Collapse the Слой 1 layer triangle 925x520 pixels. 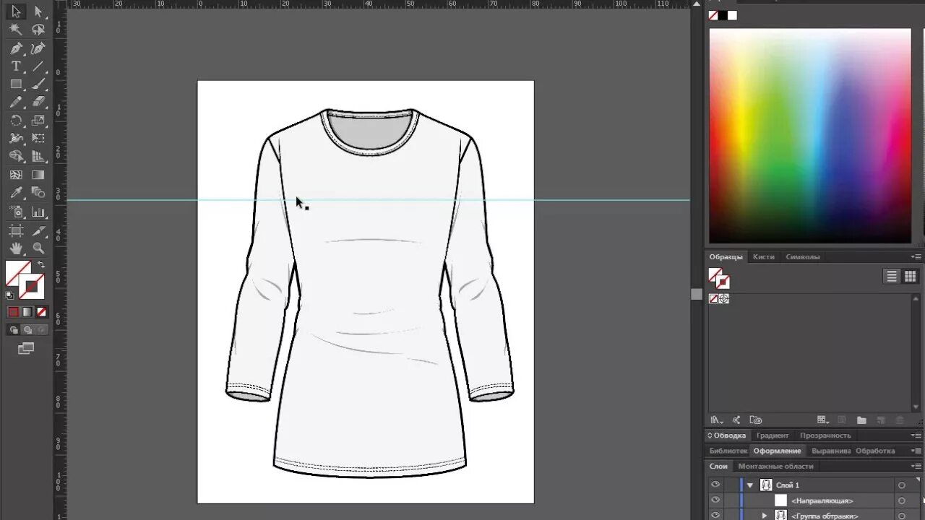click(x=750, y=485)
